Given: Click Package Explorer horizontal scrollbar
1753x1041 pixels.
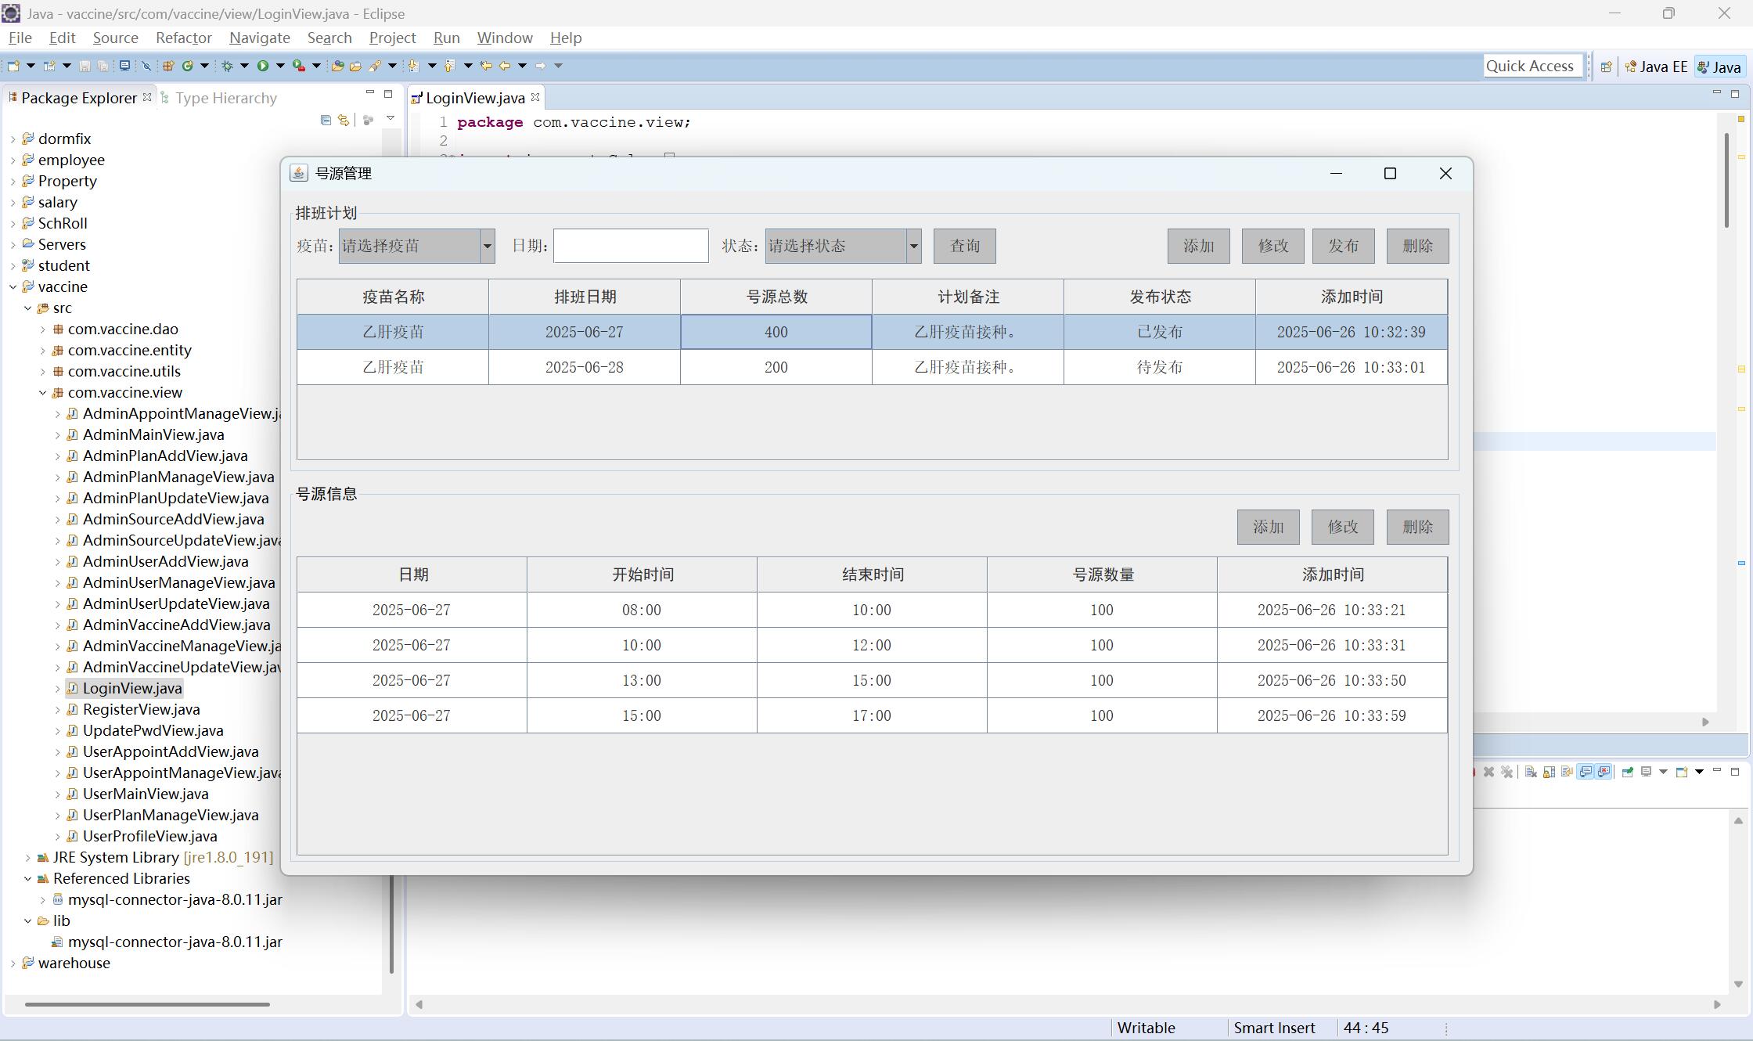Looking at the screenshot, I should coord(147,1004).
